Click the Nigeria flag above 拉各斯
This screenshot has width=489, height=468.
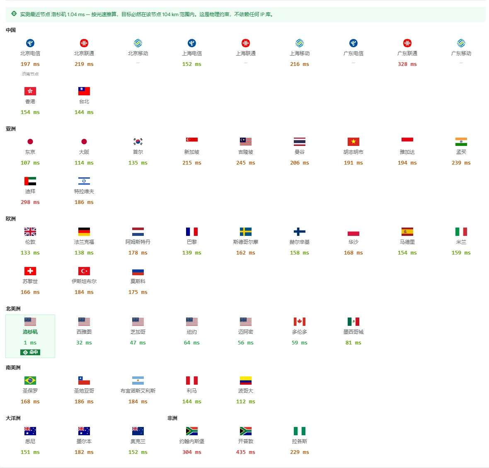pyautogui.click(x=300, y=431)
